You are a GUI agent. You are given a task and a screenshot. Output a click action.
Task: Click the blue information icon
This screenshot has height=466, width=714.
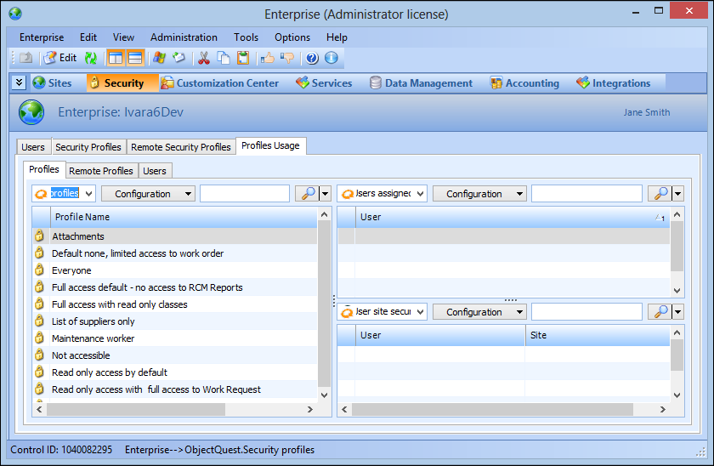331,58
